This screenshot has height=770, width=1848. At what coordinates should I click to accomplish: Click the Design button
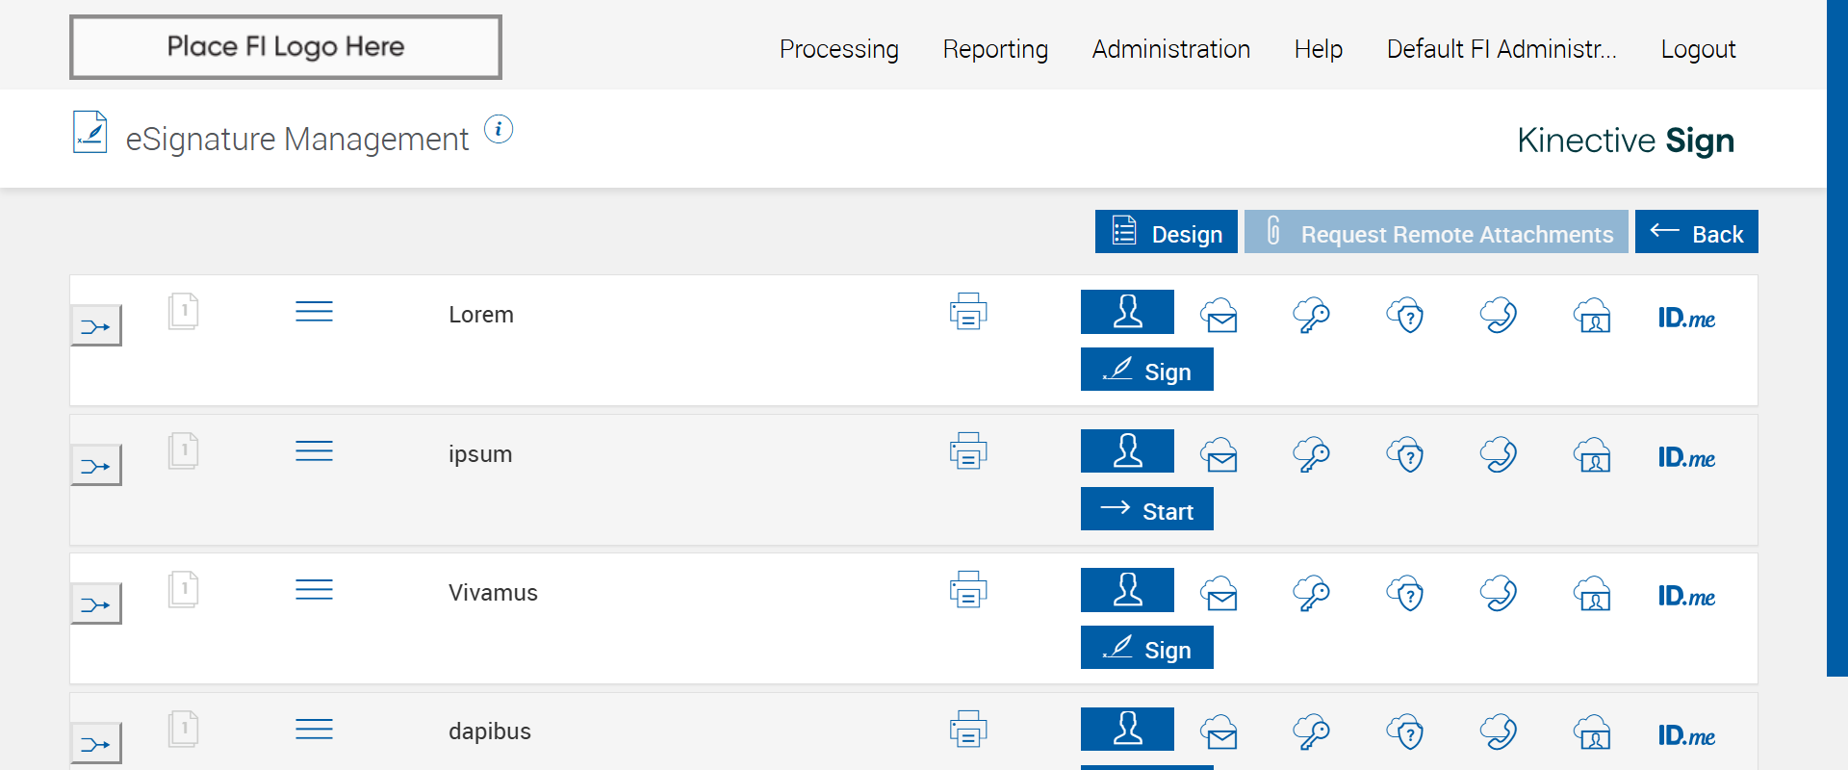pos(1166,233)
